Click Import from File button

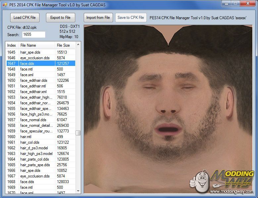[x=98, y=18]
